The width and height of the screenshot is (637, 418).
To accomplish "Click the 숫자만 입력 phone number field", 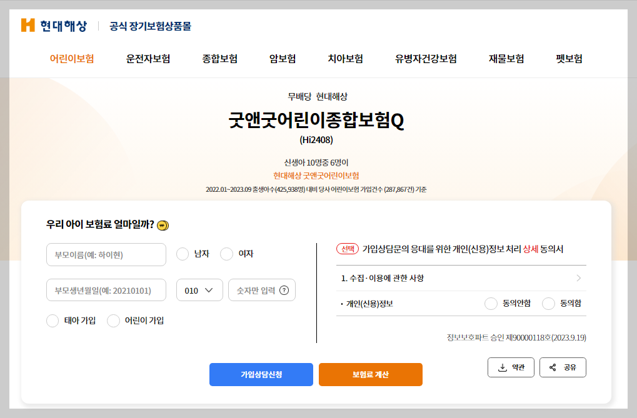I will pyautogui.click(x=262, y=290).
